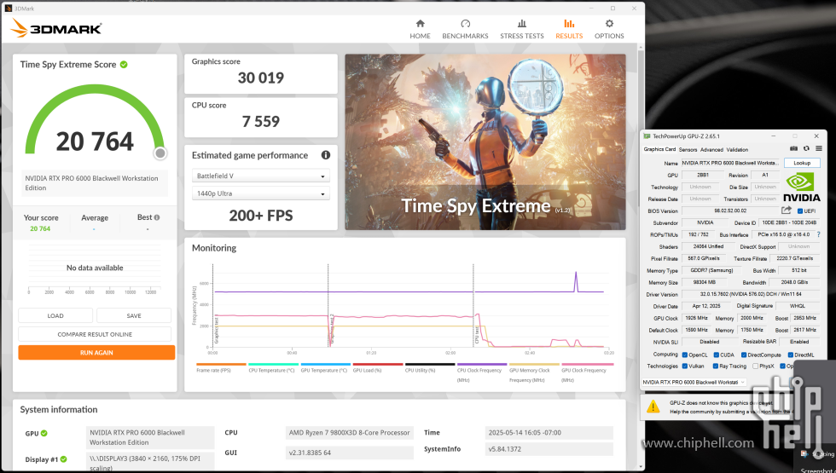
Task: Toggle GPU Temperature legend item
Action: (x=325, y=367)
